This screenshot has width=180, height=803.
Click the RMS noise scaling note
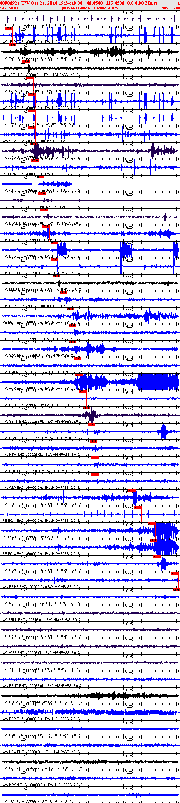(x=90, y=8)
